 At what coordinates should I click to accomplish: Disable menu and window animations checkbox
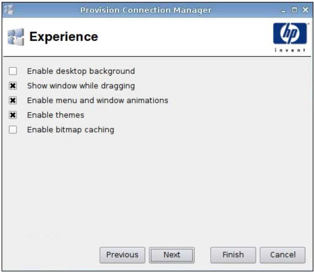[x=13, y=100]
